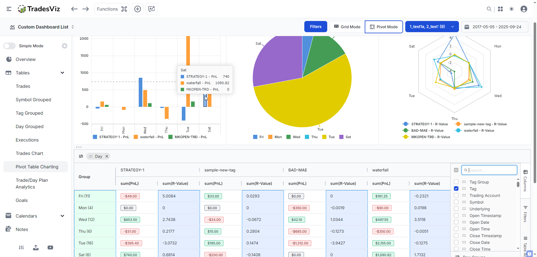537x257 pixels.
Task: Open the trading accounts dropdown
Action: coord(432,27)
